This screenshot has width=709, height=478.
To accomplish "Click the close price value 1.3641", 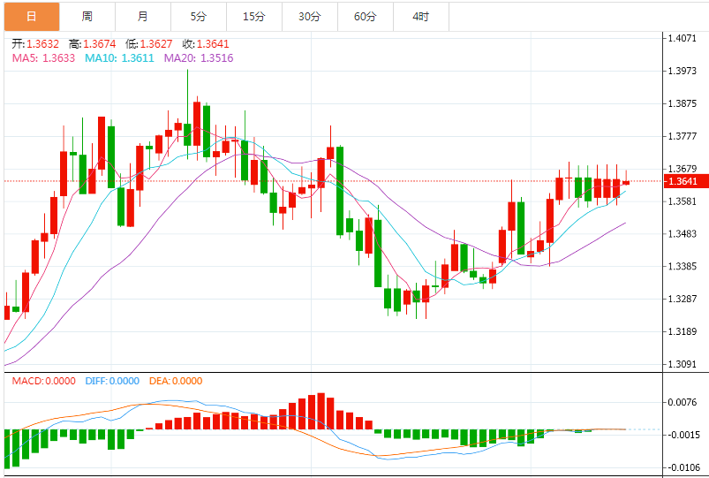I will (x=213, y=44).
